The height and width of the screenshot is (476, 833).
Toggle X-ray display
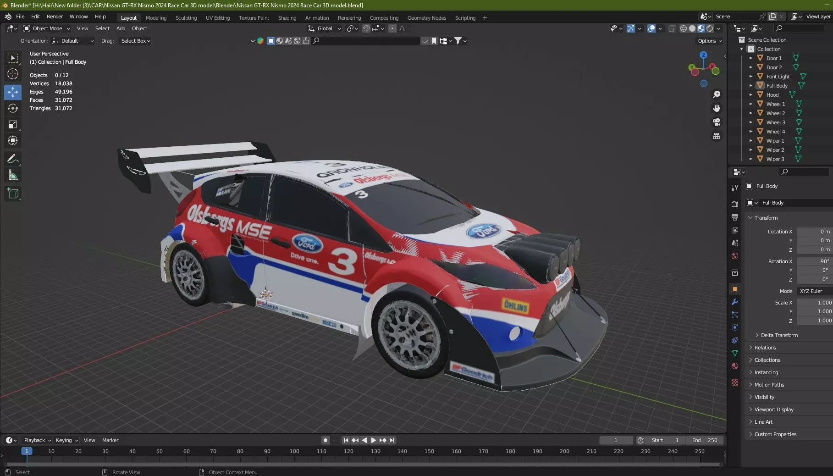point(672,28)
